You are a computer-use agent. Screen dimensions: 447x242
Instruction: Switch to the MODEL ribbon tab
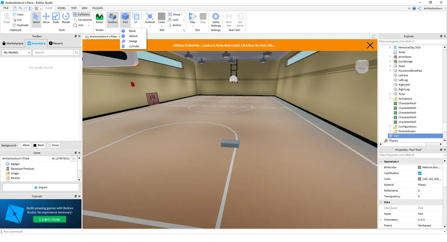click(61, 8)
